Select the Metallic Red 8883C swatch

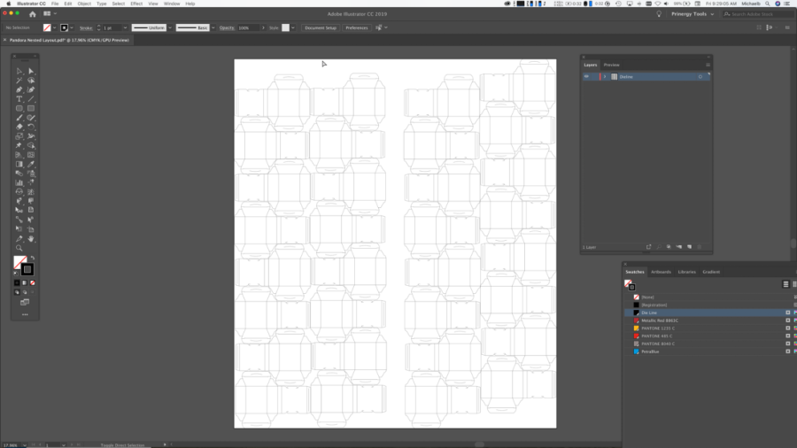[662, 321]
